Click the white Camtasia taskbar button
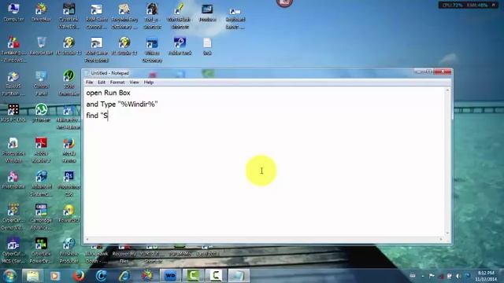504x283 pixels. (216, 276)
